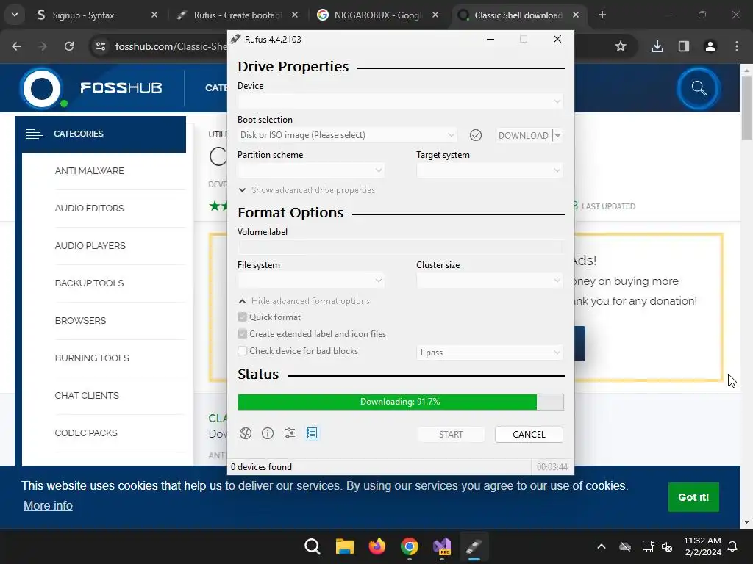Click the compute checksum checkmark icon
The image size is (753, 564).
coord(476,135)
